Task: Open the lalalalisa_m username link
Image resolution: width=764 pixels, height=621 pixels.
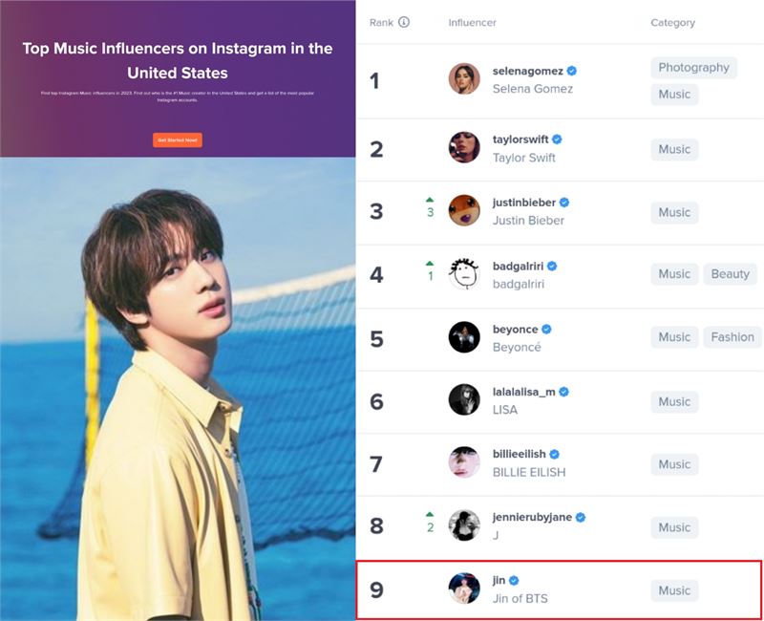Action: (x=523, y=392)
